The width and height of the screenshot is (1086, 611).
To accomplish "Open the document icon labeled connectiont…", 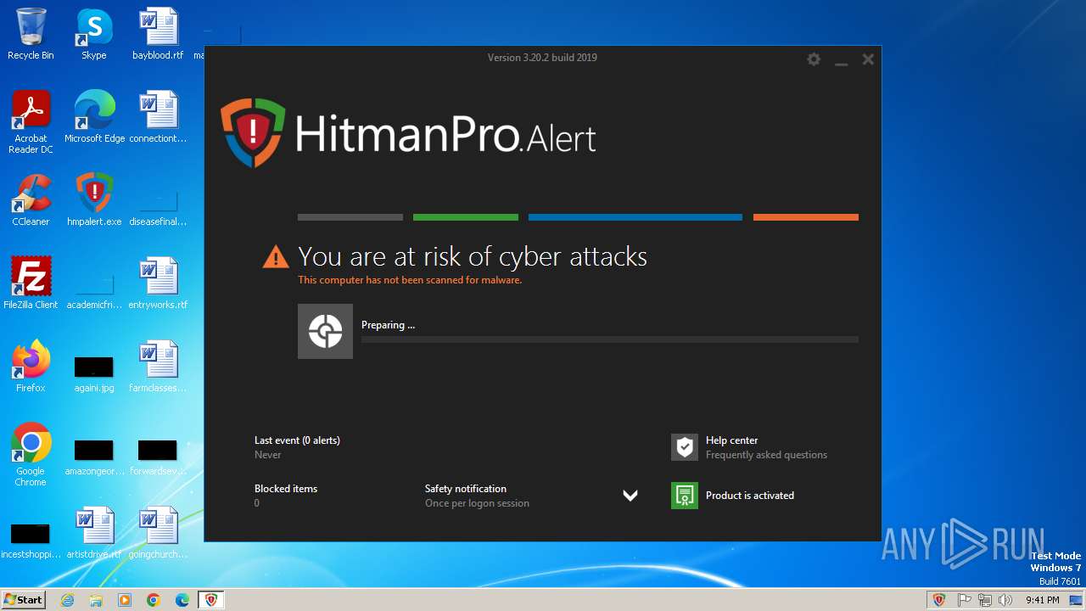I will click(x=158, y=117).
